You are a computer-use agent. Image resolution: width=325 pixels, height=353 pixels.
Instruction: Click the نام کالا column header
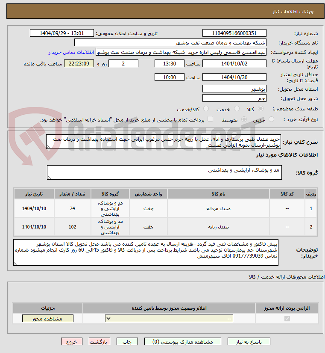point(218,194)
